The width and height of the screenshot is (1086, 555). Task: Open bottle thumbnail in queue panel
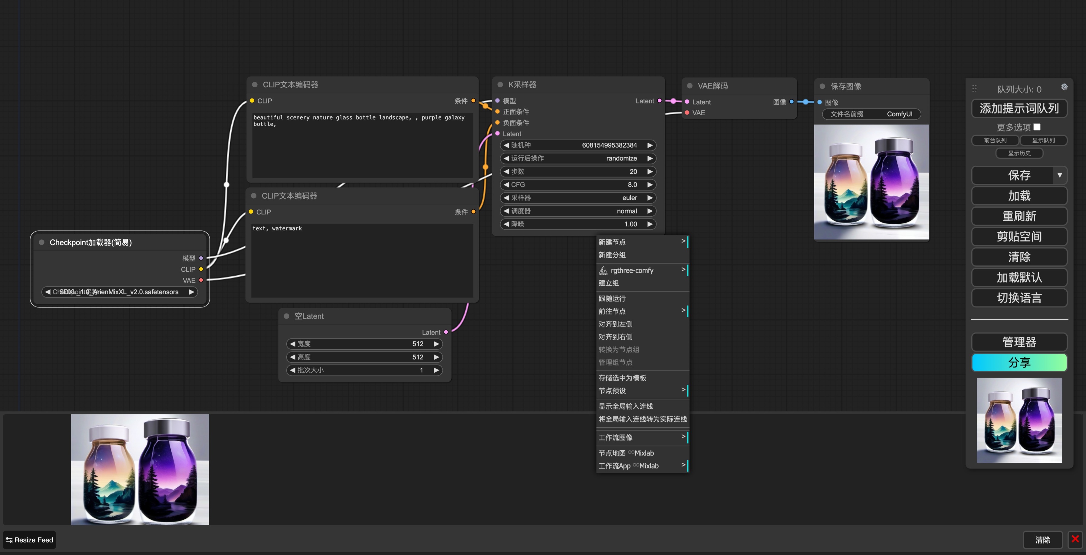1019,420
